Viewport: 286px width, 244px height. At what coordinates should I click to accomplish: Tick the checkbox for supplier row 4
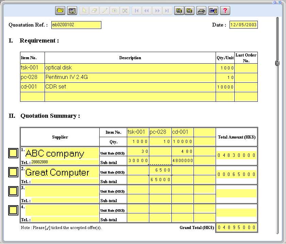point(13,210)
